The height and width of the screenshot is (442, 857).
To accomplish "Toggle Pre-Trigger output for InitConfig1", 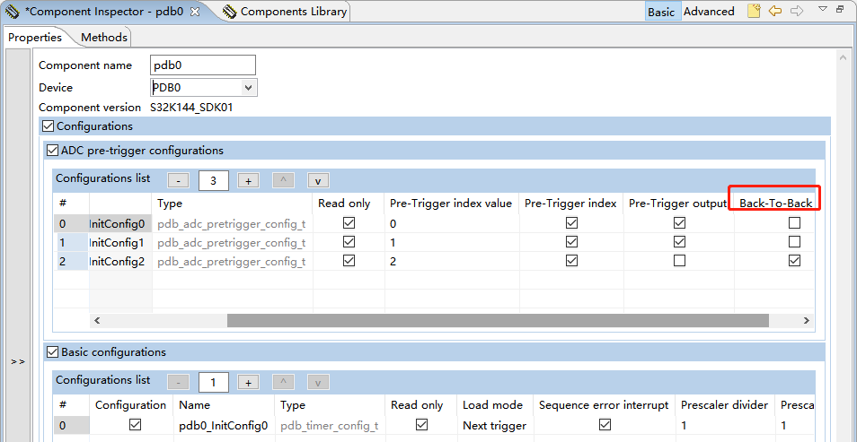I will 679,242.
